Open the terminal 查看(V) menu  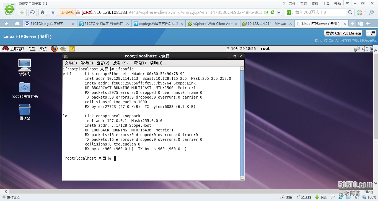(103, 63)
